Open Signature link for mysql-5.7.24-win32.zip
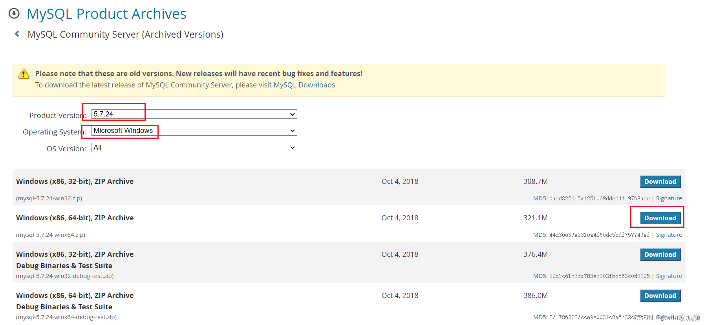The width and height of the screenshot is (706, 325). click(x=669, y=198)
